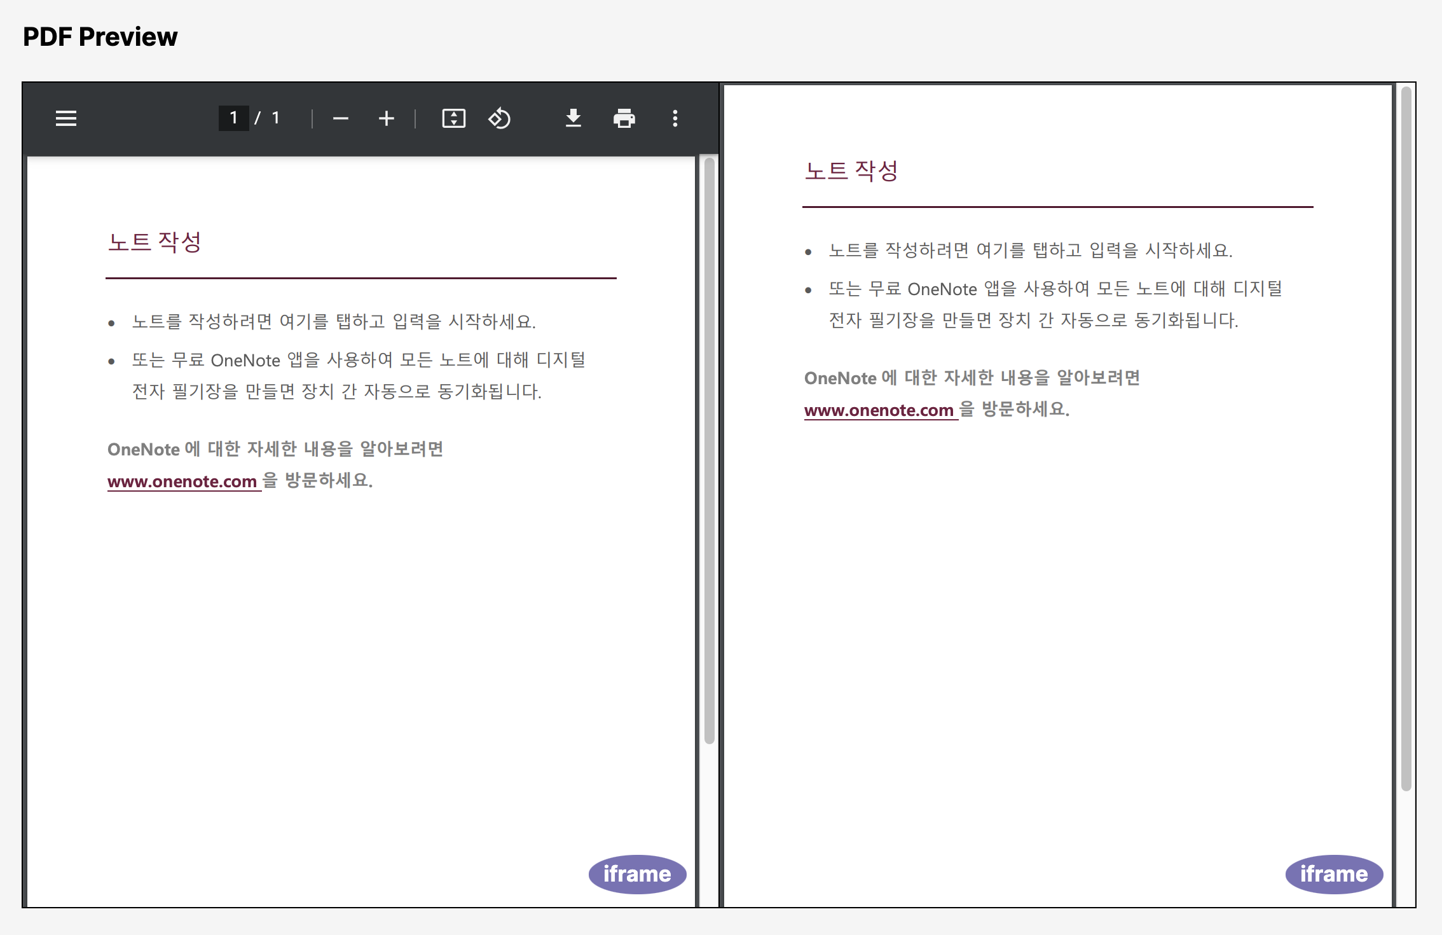Click the zoom out minus button
The image size is (1442, 935).
pyautogui.click(x=341, y=118)
